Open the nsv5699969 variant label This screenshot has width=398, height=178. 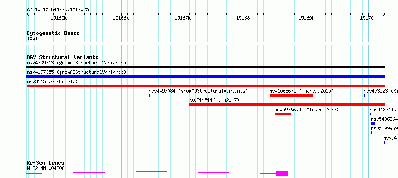(x=384, y=128)
